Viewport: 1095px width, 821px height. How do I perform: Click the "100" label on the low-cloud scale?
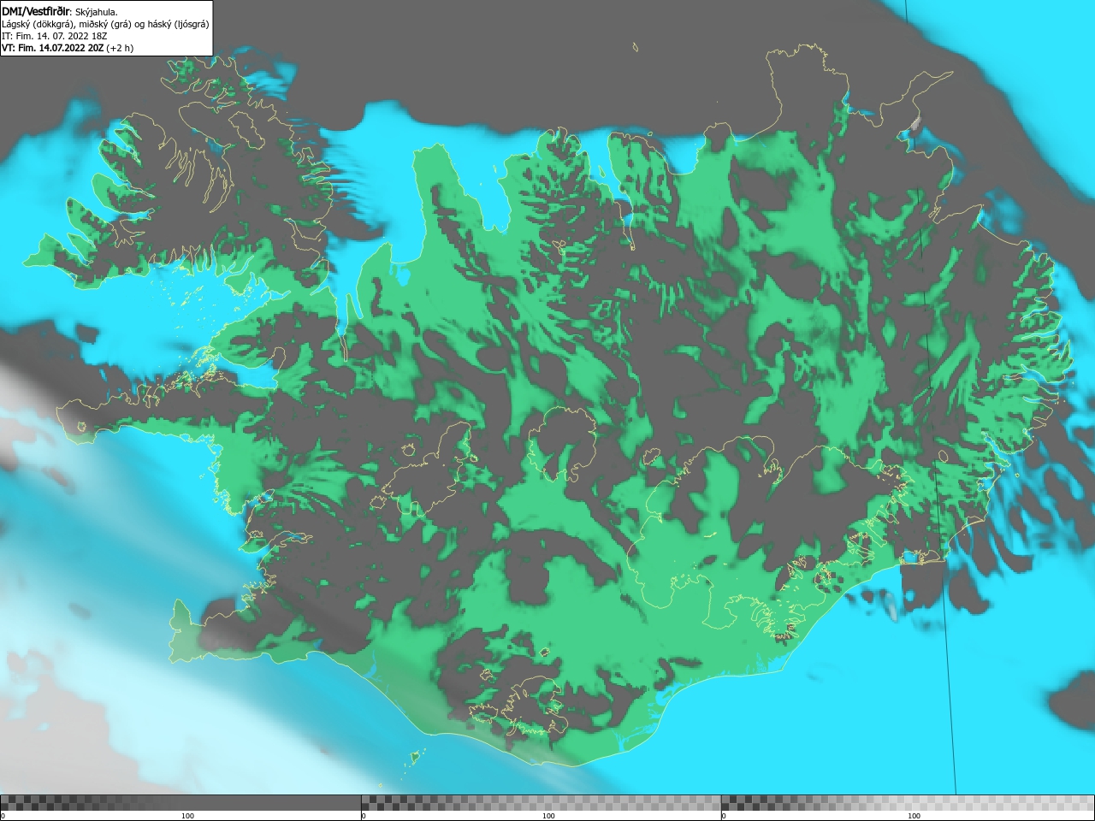pyautogui.click(x=188, y=816)
